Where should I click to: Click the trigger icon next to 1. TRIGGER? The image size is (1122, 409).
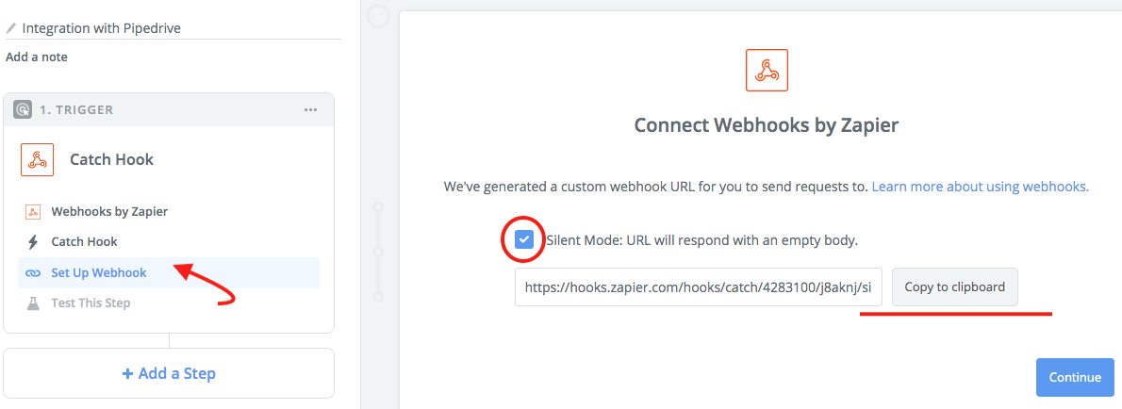coord(23,109)
